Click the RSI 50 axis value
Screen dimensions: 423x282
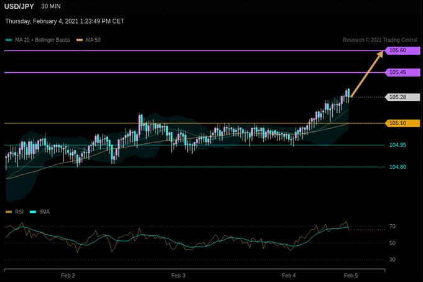click(x=393, y=243)
